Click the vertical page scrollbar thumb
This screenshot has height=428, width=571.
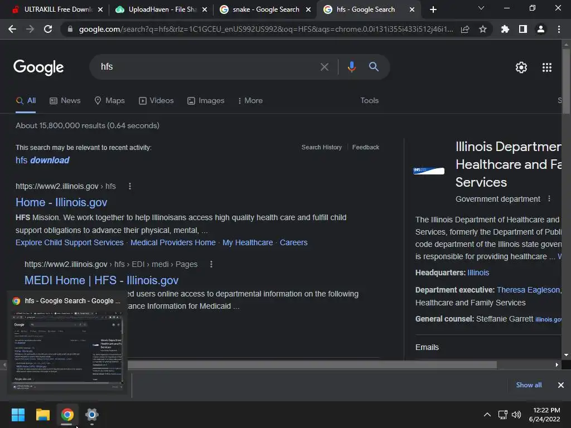(566, 82)
